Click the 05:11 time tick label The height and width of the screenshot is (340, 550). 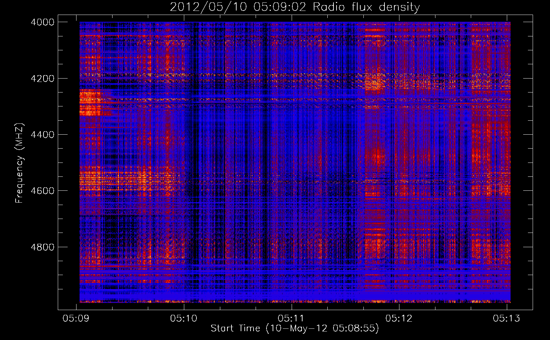tap(291, 318)
